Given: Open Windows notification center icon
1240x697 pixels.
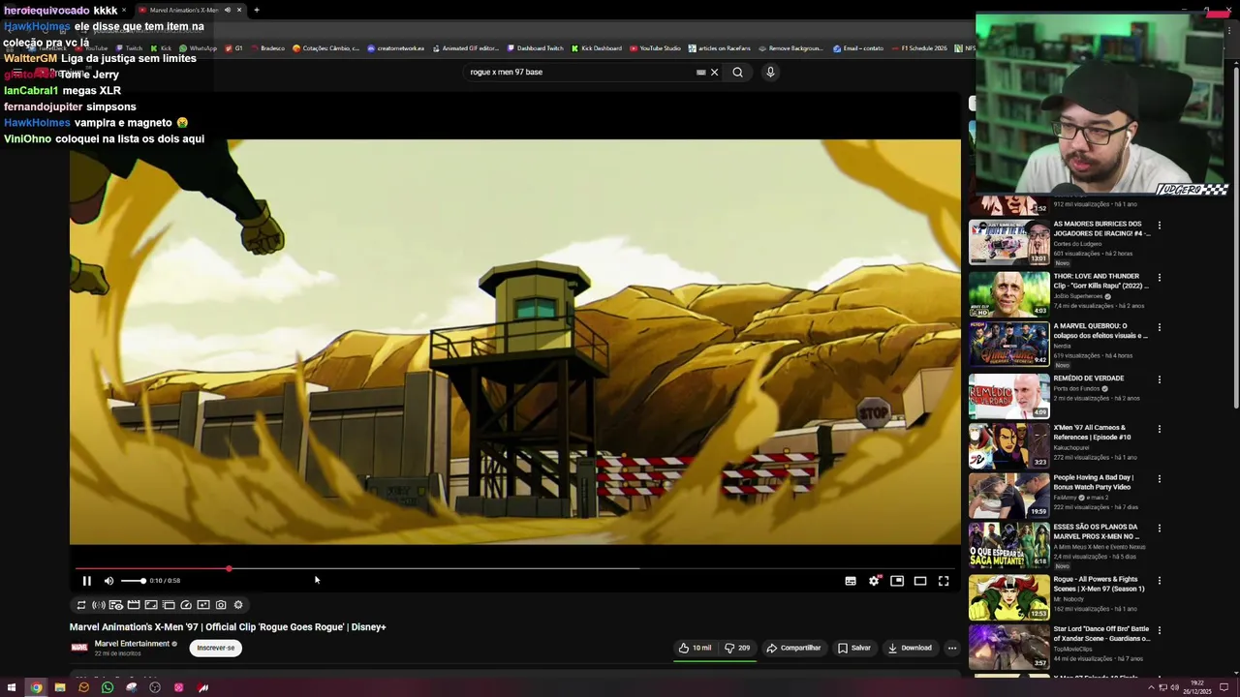Looking at the screenshot, I should coord(1224,687).
